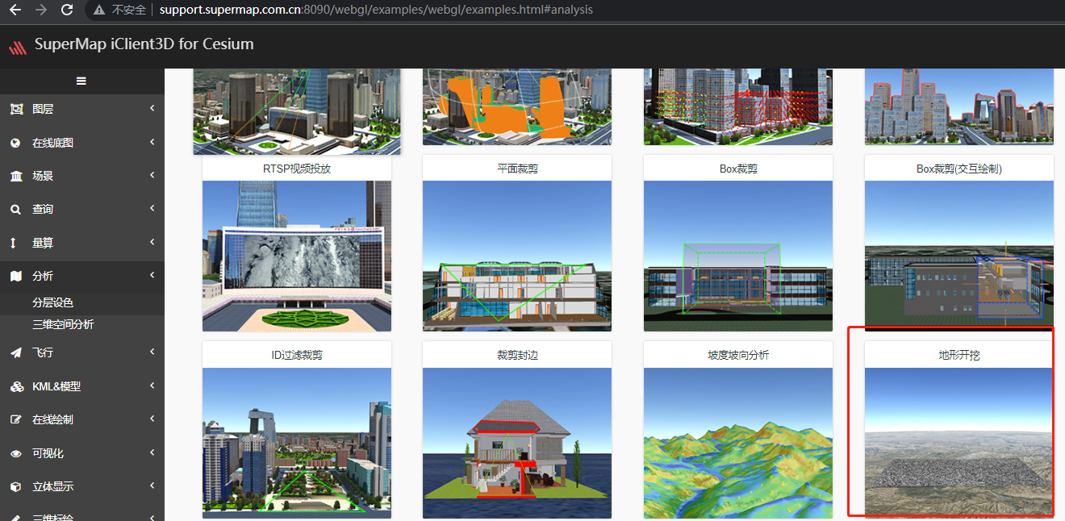Image resolution: width=1065 pixels, height=521 pixels.
Task: Click the paper plane icon beside 飞行
Action: coord(16,352)
